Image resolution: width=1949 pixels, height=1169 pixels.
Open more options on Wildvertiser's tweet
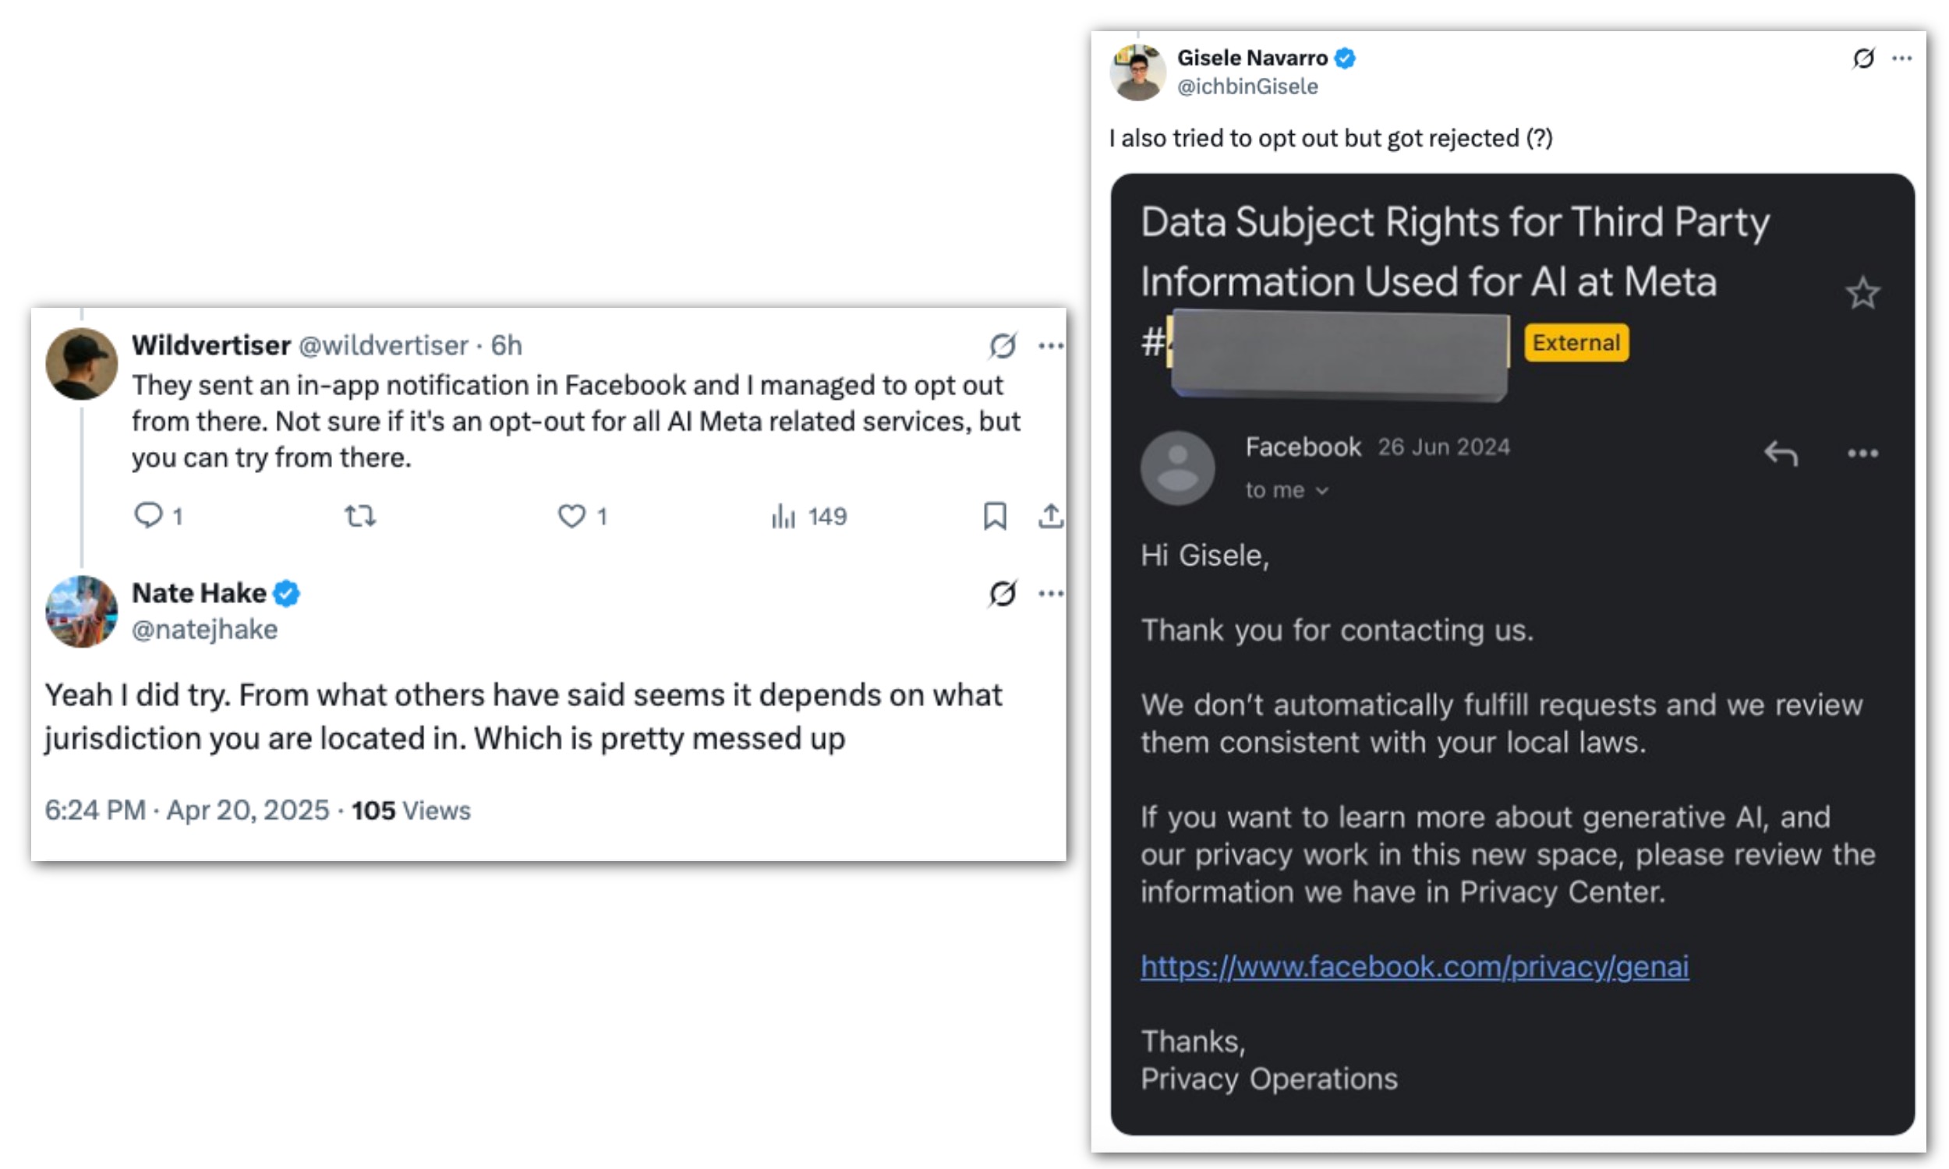(1051, 345)
